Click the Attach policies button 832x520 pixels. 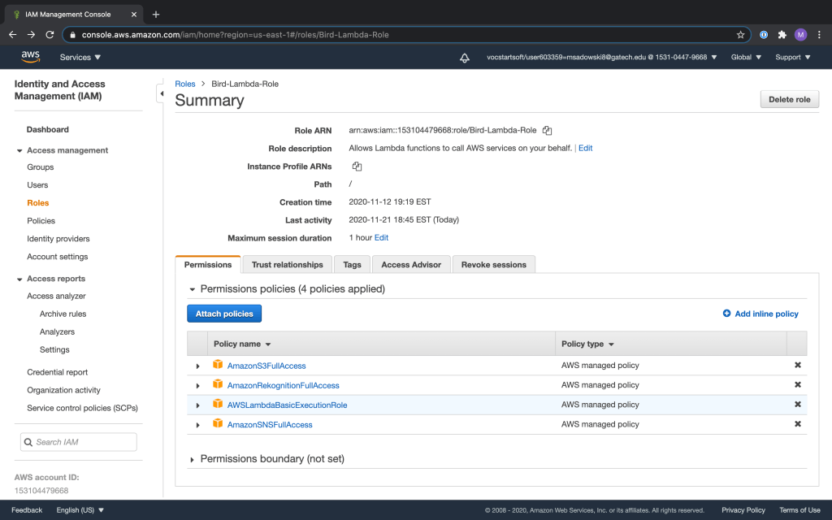coord(224,314)
